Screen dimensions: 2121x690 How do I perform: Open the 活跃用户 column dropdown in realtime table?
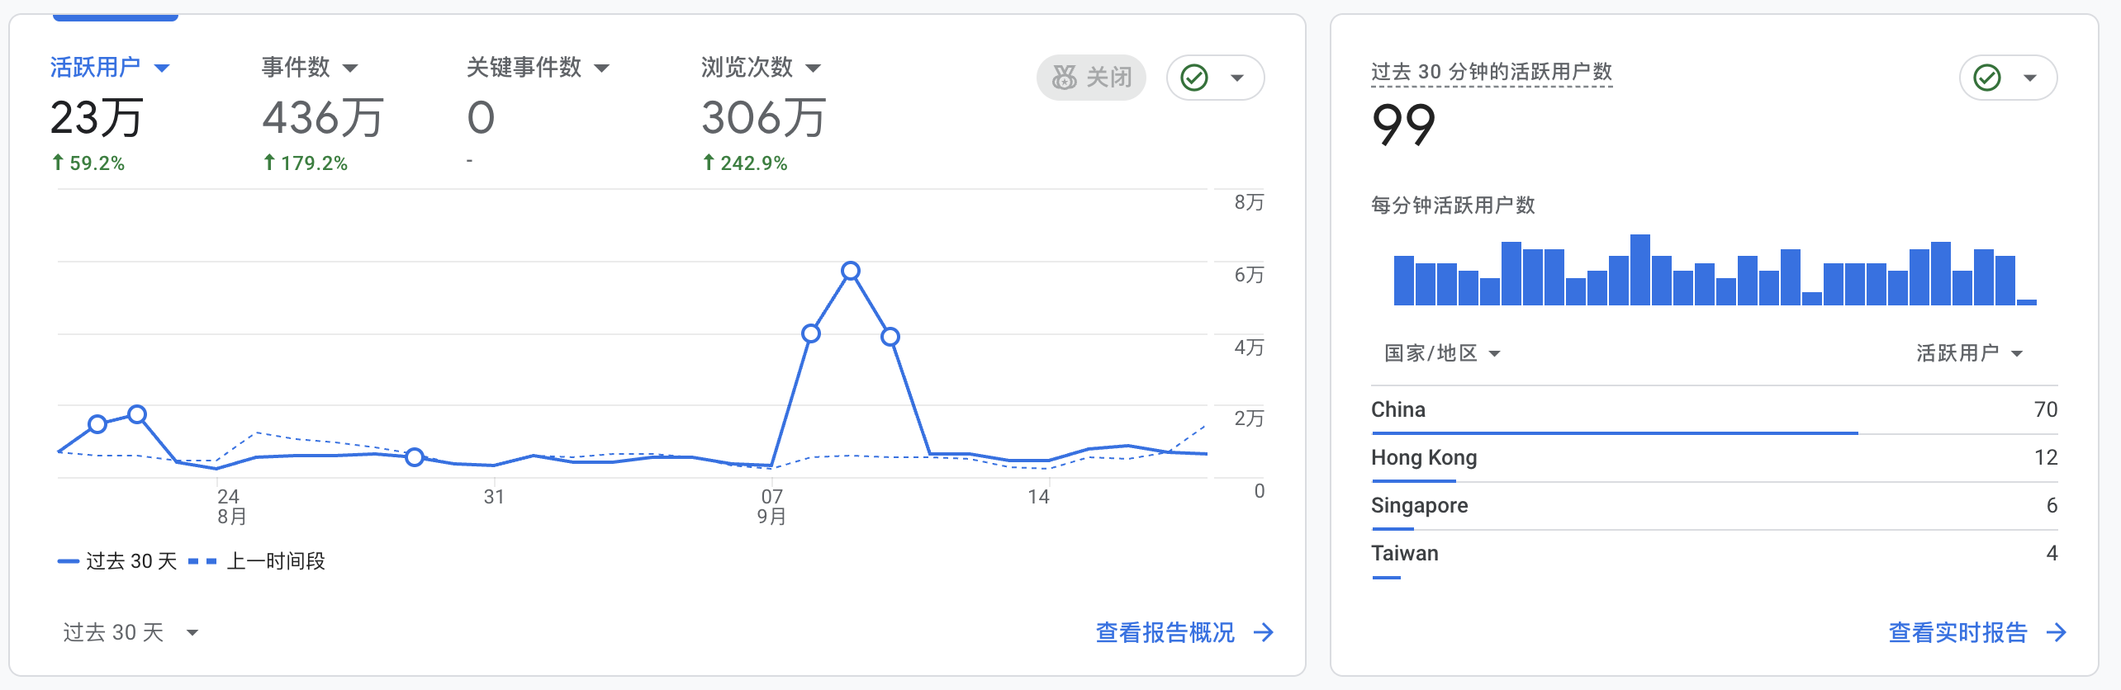pos(1969,353)
